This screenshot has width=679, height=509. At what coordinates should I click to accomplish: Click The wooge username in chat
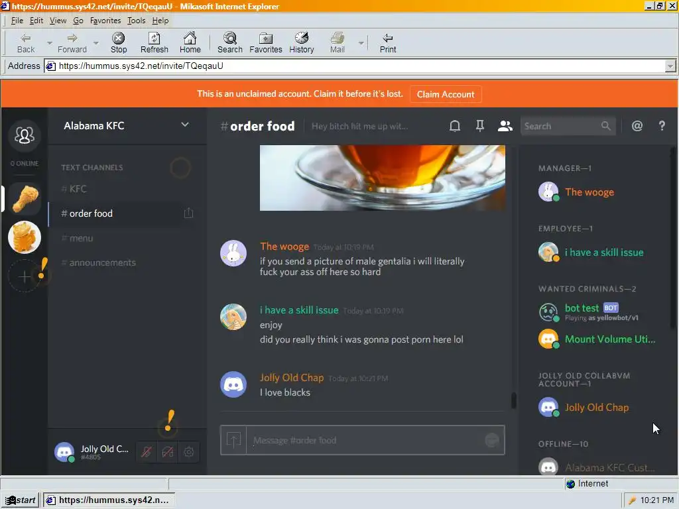[x=284, y=247]
